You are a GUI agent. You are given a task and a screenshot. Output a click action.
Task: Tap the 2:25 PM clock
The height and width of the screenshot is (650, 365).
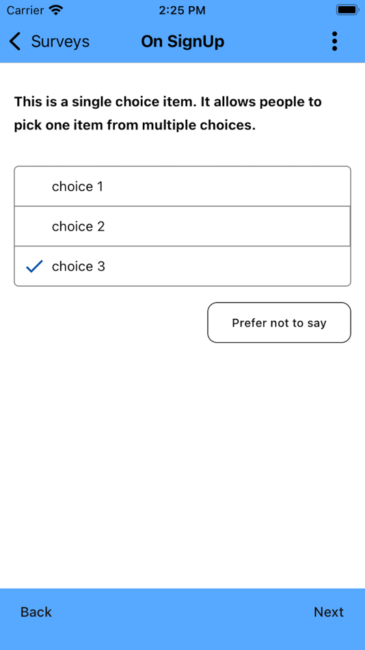pyautogui.click(x=182, y=10)
